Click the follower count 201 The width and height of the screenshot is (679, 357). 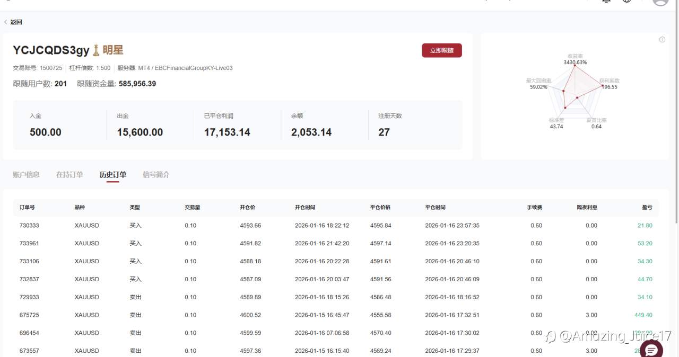click(60, 84)
